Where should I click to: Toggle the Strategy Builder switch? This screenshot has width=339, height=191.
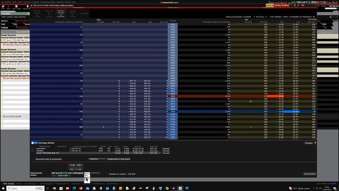point(34,143)
